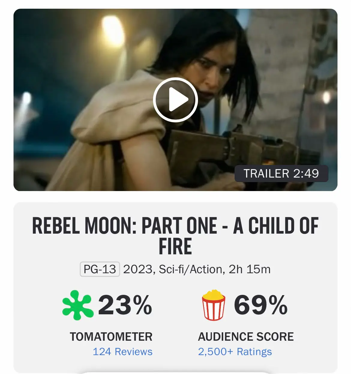Image resolution: width=351 pixels, height=374 pixels.
Task: Click the Rebel Moon movie title
Action: pos(175,235)
